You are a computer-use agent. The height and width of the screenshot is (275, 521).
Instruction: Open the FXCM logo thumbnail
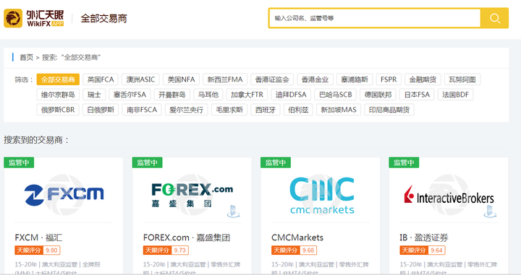64,194
